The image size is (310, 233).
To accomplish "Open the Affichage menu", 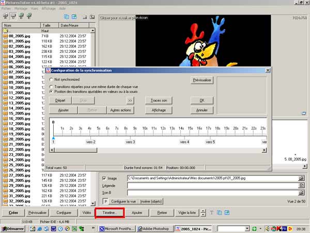I will (49, 8).
